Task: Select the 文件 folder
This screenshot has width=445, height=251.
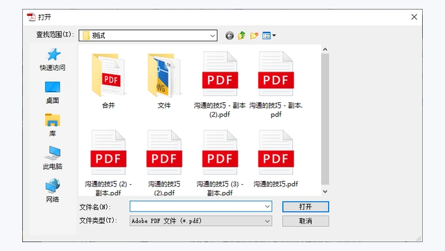Action: tap(164, 81)
